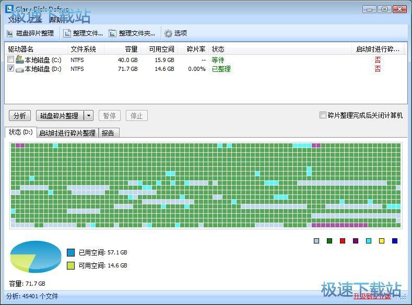
Task: Click the disk usage pie chart
Action: (x=36, y=257)
